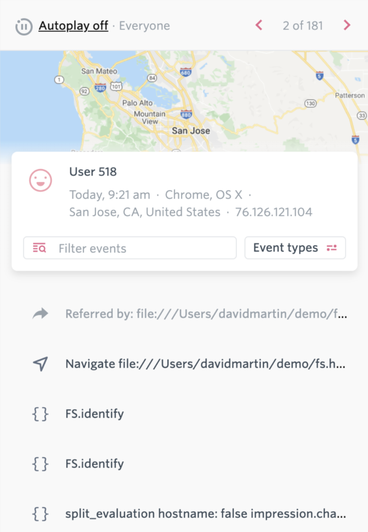Screen dimensions: 368x532
Task: Open the split_evaluation hostname event
Action: [x=205, y=514]
